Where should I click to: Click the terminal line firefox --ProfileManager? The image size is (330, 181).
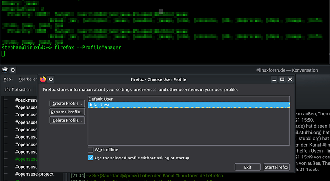[x=88, y=47]
